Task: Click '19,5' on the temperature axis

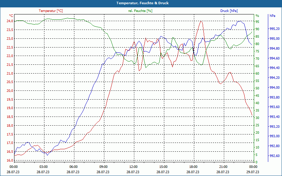Action: (10, 100)
